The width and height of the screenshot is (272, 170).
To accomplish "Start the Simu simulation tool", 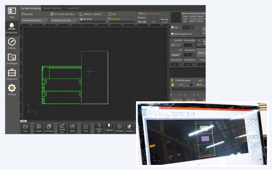I will click(x=86, y=128).
